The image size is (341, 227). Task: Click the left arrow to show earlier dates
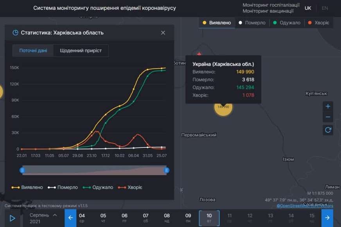point(70,217)
